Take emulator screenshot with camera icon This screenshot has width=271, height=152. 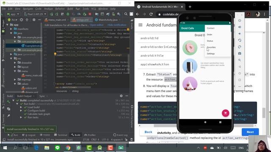[240, 54]
